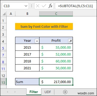The width and height of the screenshot is (97, 96).
Task: Select the Profit header cell
Action: point(56,40)
